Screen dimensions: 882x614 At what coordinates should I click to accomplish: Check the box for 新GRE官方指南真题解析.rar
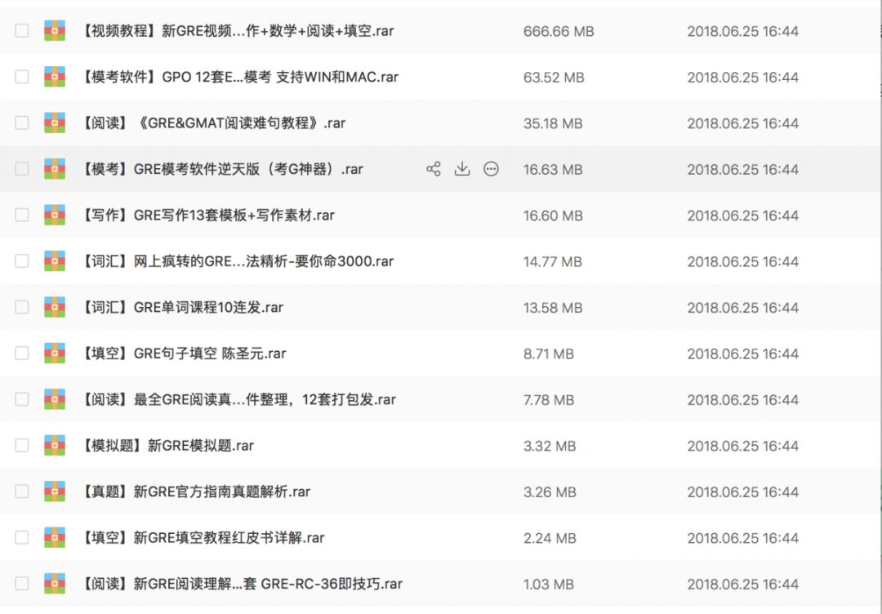coord(22,492)
